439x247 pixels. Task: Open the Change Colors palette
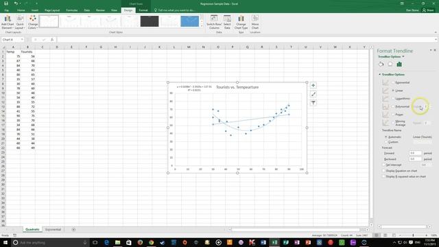pyautogui.click(x=33, y=22)
